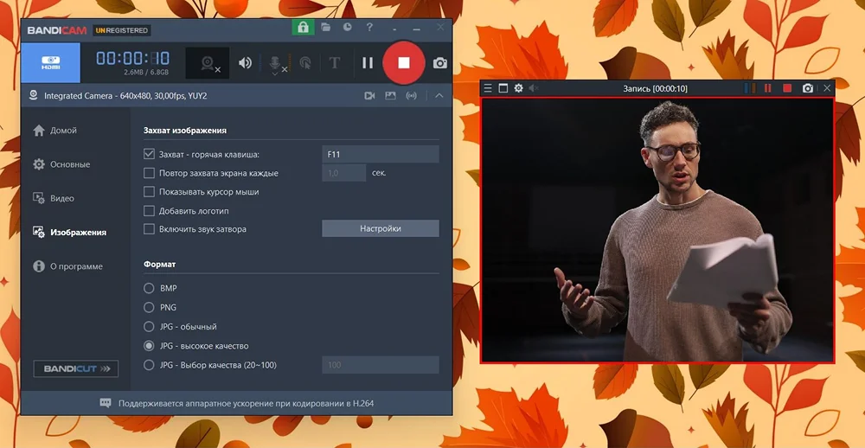Viewport: 865px width, 448px height.
Task: Pause recording in the Bandicam toolbar
Action: point(368,62)
